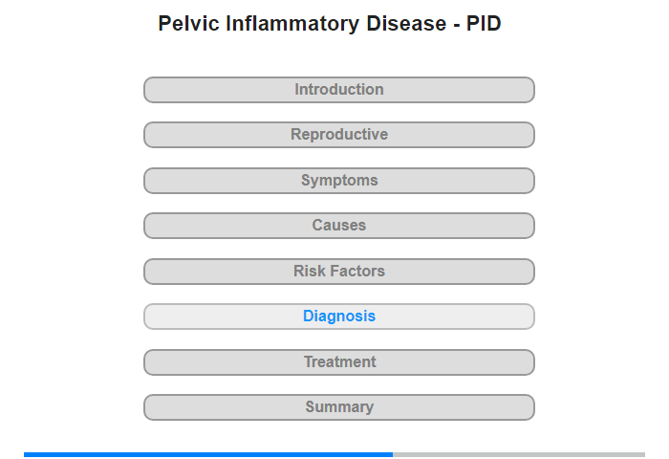Navigate to the Causes chapter
Viewport: 669px width, 459px height.
click(338, 226)
